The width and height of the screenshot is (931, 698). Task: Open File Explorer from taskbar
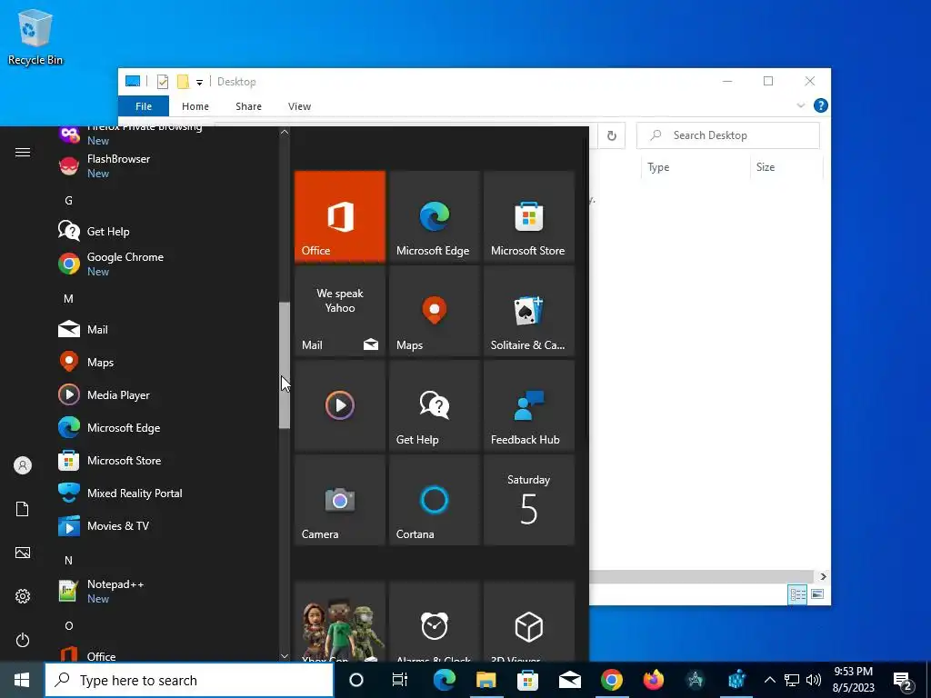[486, 680]
